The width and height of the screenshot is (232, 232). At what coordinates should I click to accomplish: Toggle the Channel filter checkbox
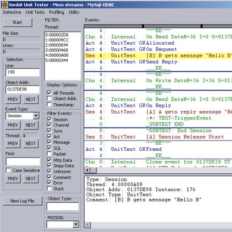[49, 125]
